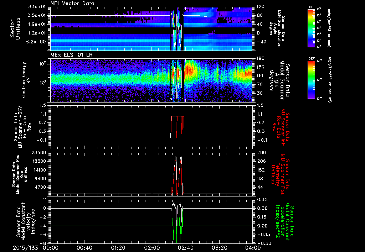Click the red MU Scanner pulse trace
The width and height of the screenshot is (365, 252).
click(x=178, y=127)
